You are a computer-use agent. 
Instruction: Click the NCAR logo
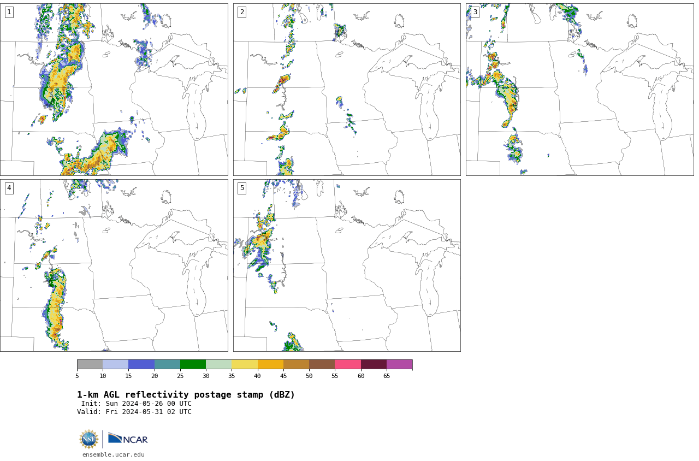point(128,439)
